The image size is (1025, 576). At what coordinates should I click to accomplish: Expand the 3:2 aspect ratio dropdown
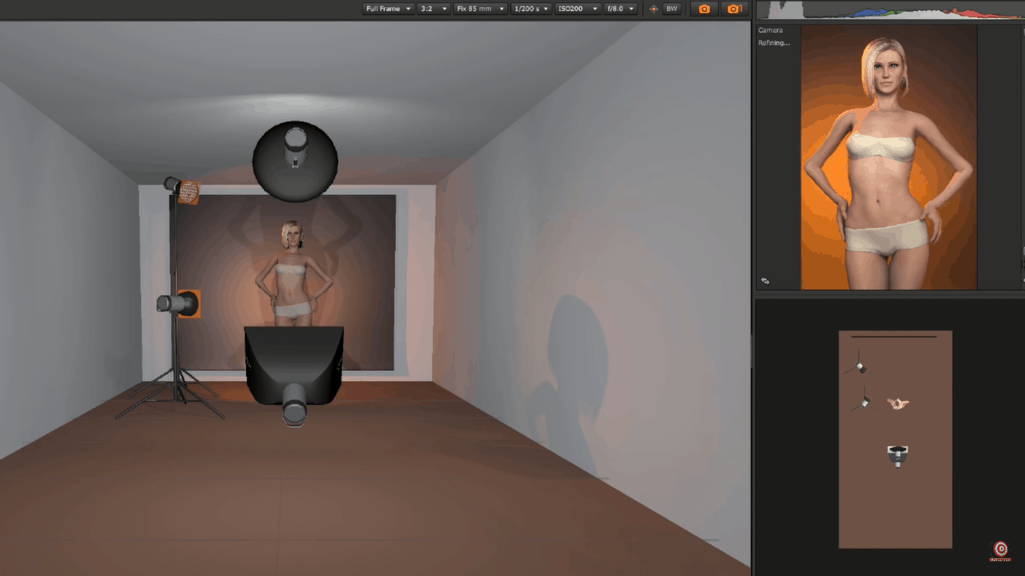tap(433, 9)
